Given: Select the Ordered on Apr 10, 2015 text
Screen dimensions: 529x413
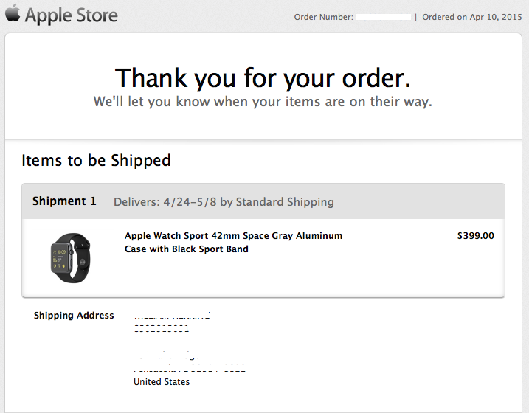Looking at the screenshot, I should click(x=472, y=17).
